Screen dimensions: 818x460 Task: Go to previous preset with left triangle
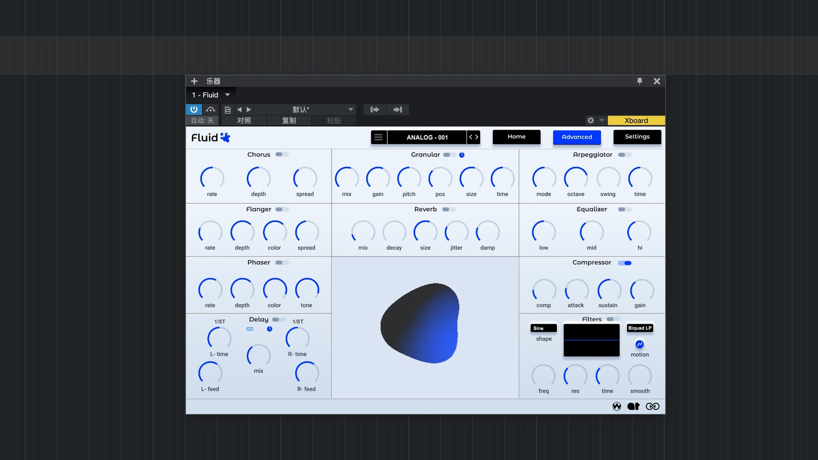pos(239,109)
